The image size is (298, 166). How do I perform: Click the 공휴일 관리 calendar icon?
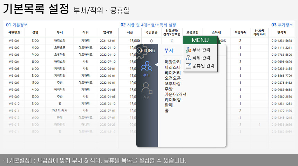tap(189, 66)
